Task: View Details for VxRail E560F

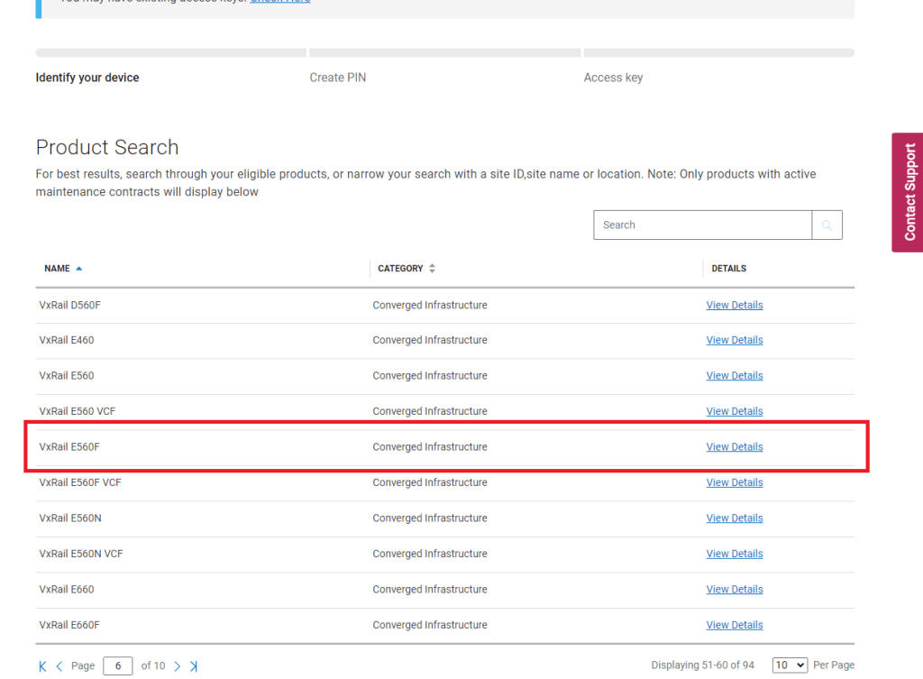Action: coord(734,447)
